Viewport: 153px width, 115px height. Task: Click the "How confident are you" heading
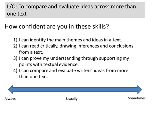tap(57, 26)
